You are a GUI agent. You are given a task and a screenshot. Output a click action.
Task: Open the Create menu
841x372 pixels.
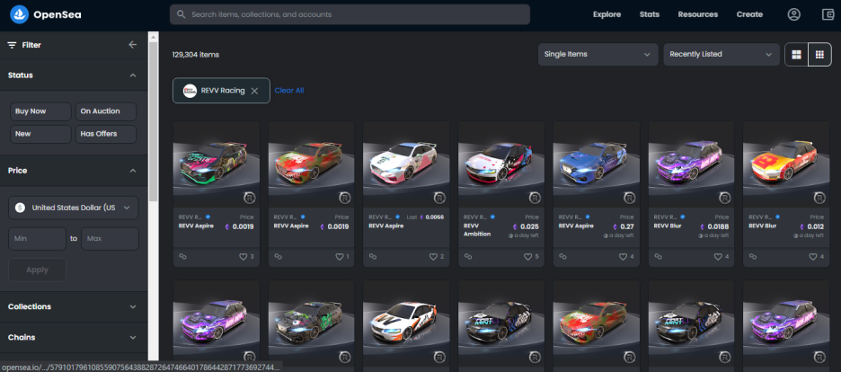coord(749,14)
